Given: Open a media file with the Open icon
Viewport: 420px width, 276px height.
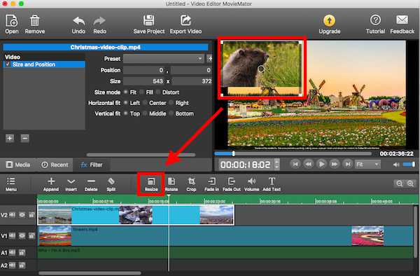Looking at the screenshot, I should point(11,24).
